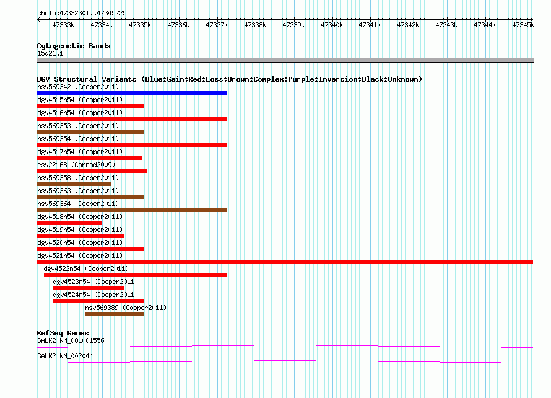The width and height of the screenshot is (551, 398).
Task: Click the long red dgv4521n54 loss bar
Action: coord(285,262)
